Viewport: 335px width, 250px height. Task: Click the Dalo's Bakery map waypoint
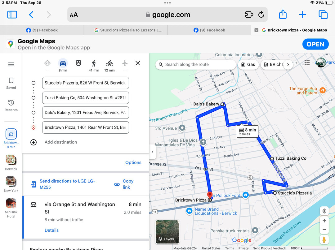(222, 104)
